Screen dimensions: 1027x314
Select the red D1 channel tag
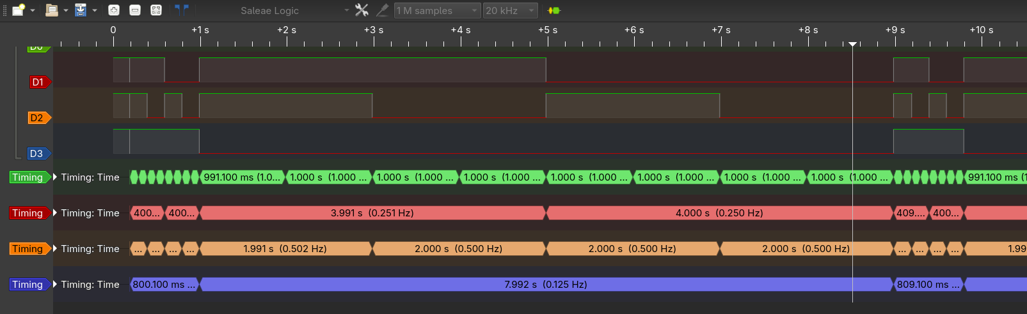coord(38,82)
